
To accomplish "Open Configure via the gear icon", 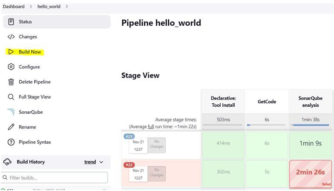I will click(x=11, y=67).
